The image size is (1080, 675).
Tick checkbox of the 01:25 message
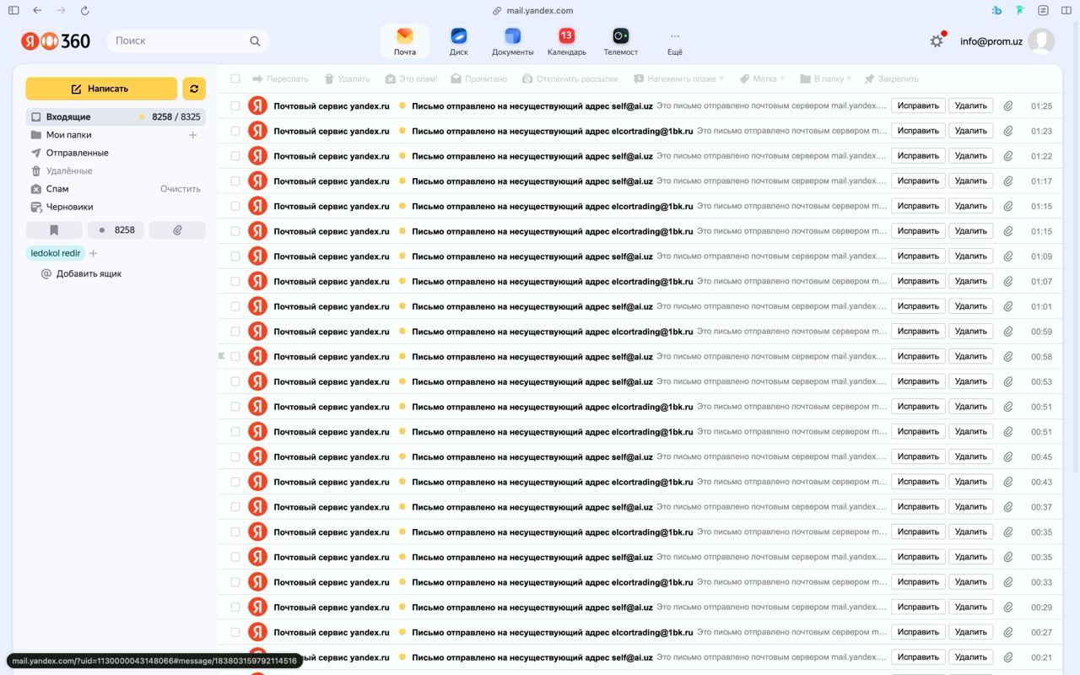coord(235,105)
